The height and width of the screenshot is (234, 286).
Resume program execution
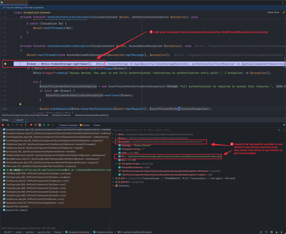pos(8,125)
